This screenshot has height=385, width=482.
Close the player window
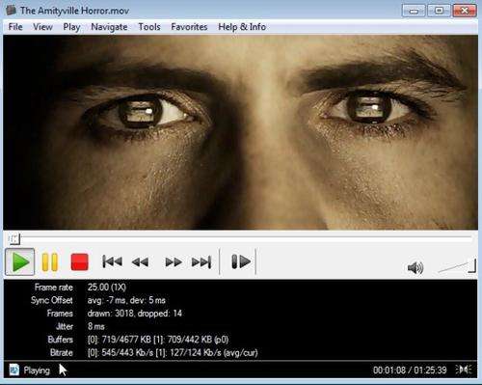coord(465,11)
